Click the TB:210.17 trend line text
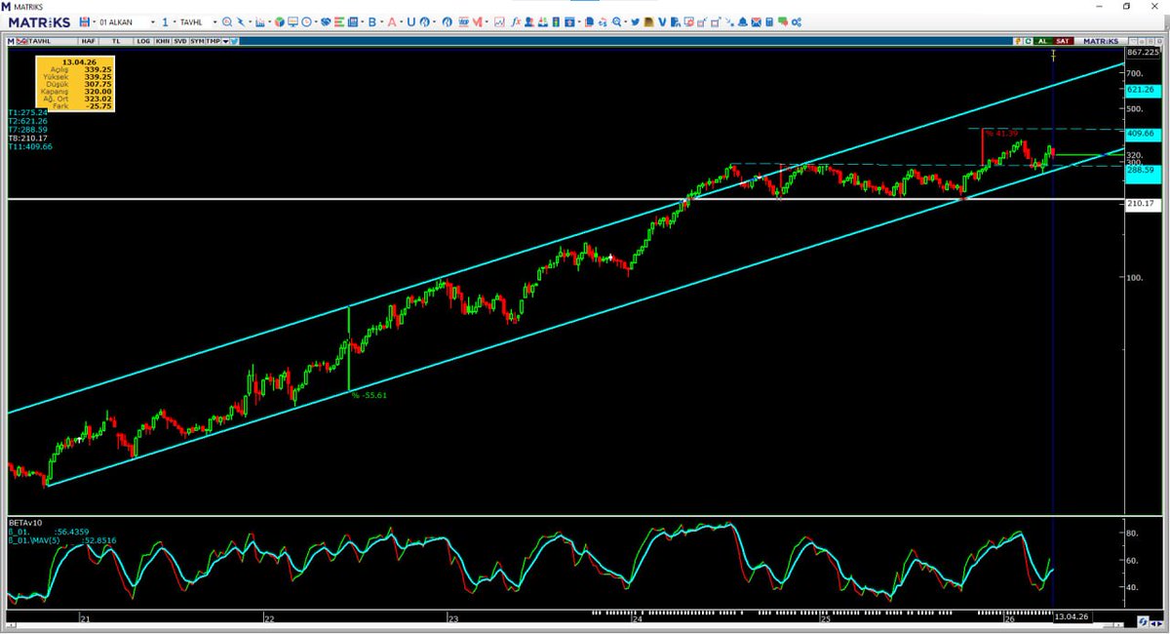 (27, 138)
